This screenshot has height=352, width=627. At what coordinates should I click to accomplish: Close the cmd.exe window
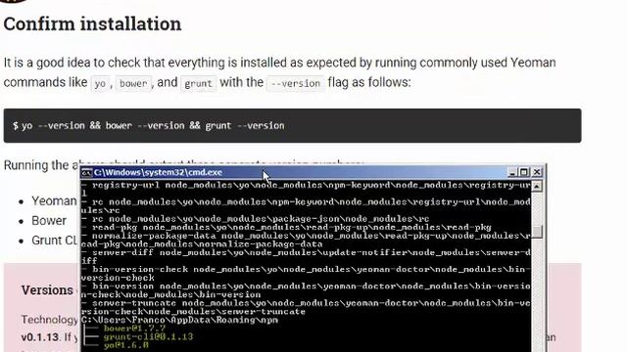[537, 172]
